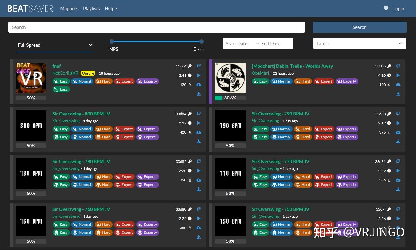Download zip of Worlds Away map
416x250 pixels.
click(398, 94)
